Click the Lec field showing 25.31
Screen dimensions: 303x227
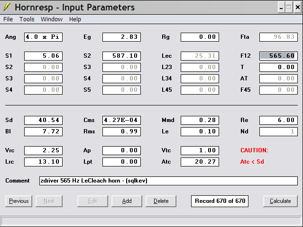[200, 56]
